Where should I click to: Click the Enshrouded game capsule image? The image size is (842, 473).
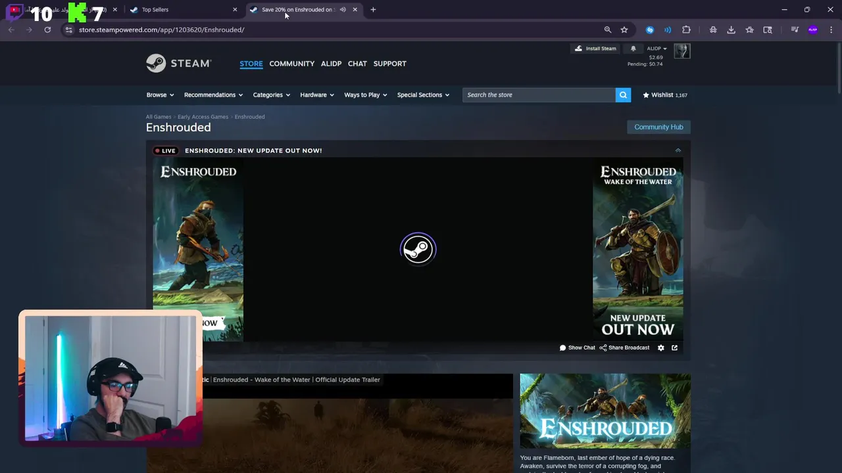click(605, 411)
